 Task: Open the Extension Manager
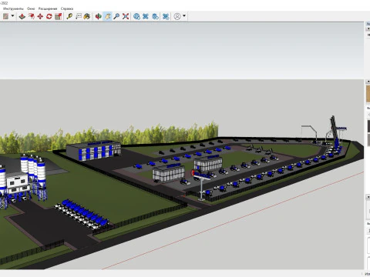166,16
